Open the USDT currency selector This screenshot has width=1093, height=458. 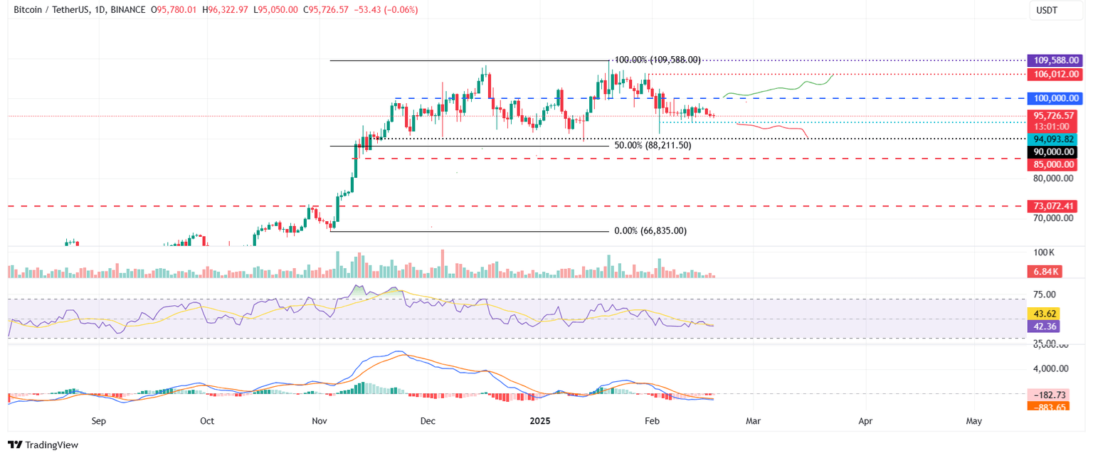[1057, 11]
